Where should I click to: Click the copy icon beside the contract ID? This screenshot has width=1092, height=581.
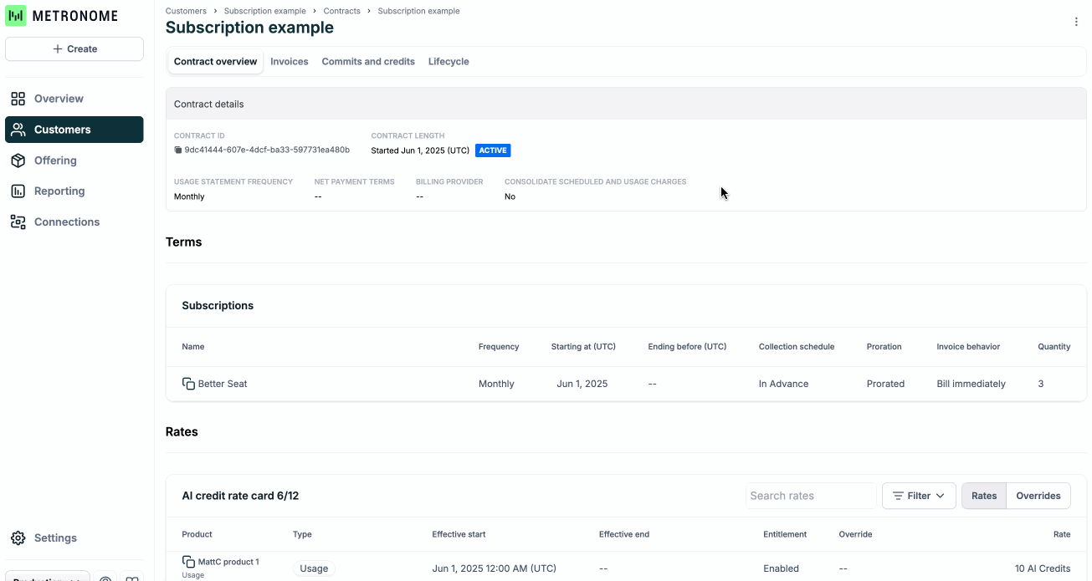pyautogui.click(x=177, y=150)
